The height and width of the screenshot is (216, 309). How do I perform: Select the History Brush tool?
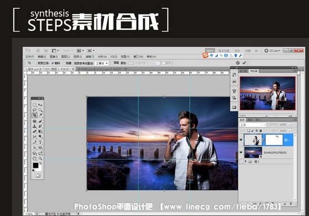click(40, 126)
